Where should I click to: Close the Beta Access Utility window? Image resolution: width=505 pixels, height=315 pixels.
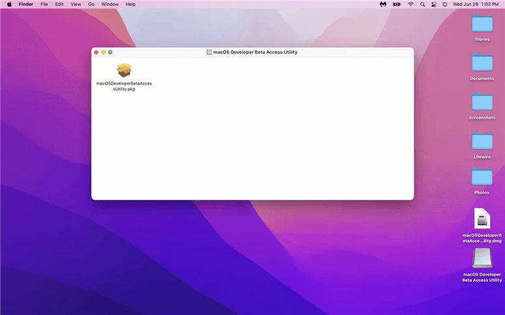click(96, 52)
